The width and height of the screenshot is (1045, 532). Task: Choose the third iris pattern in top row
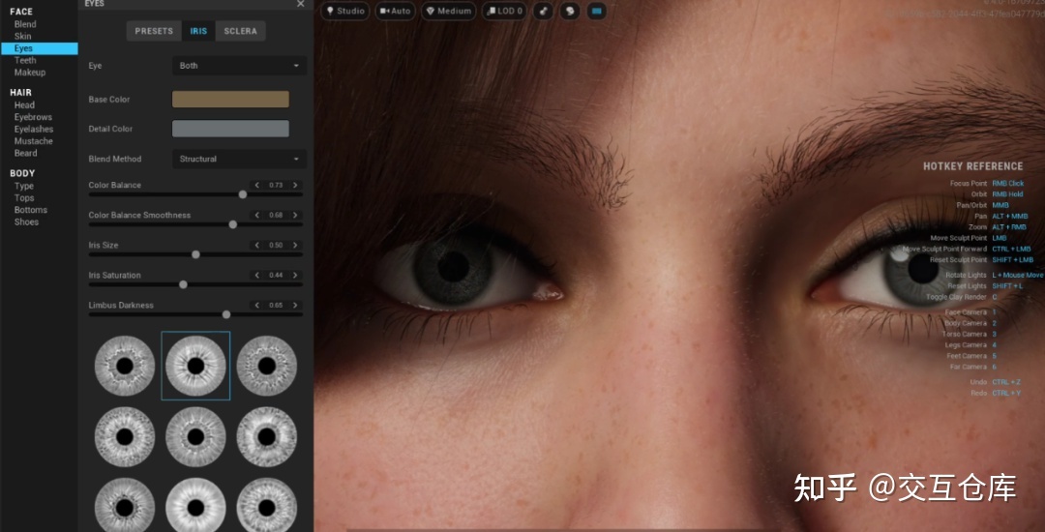(267, 366)
